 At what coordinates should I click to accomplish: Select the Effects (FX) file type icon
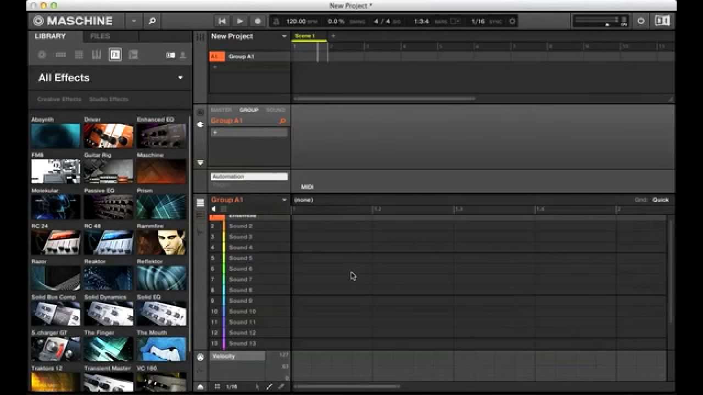tap(115, 55)
